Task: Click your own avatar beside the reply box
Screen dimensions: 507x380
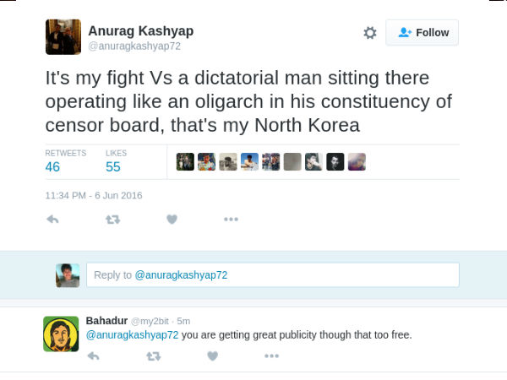Action: (x=68, y=275)
